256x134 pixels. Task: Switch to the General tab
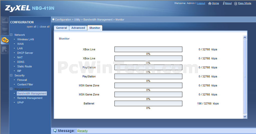tap(61, 28)
